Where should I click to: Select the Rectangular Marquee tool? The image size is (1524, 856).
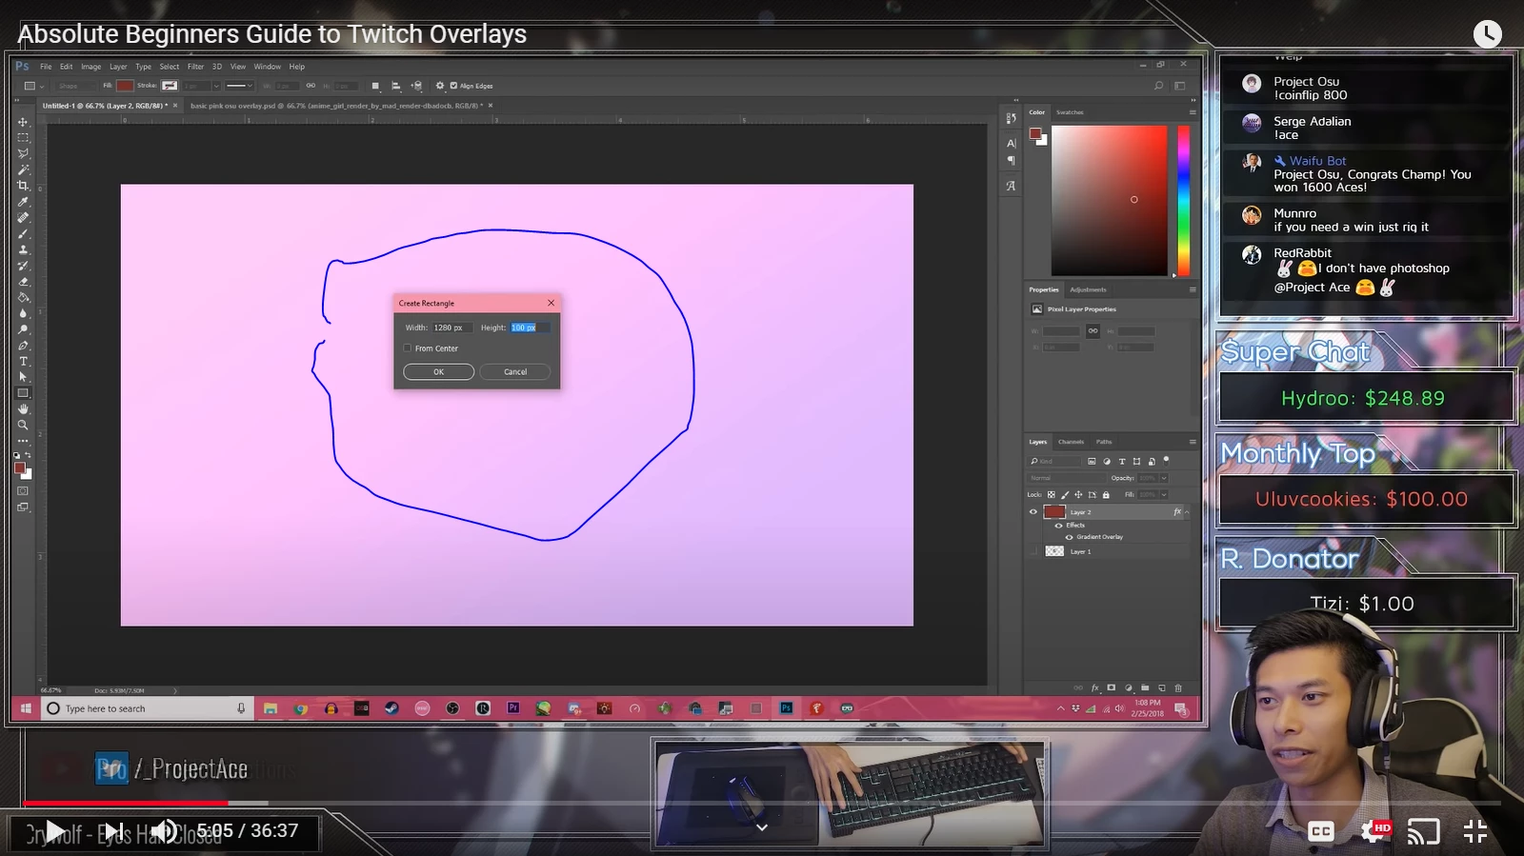coord(23,138)
